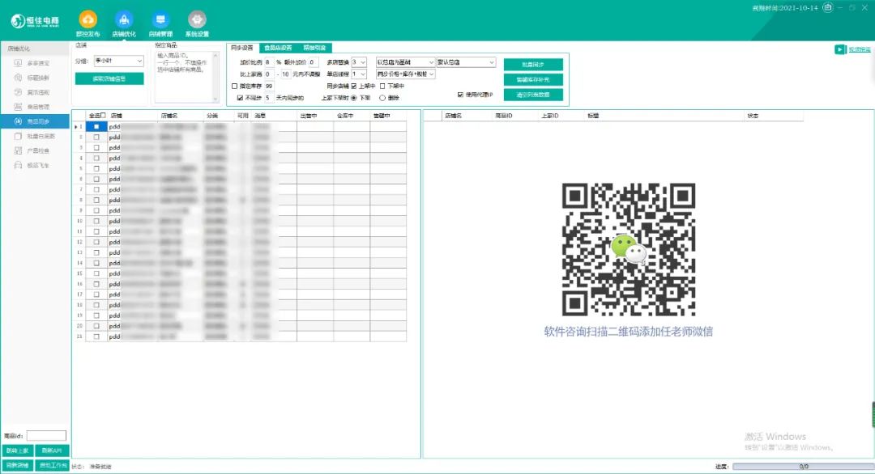Click the WeChat QR code image

click(629, 249)
